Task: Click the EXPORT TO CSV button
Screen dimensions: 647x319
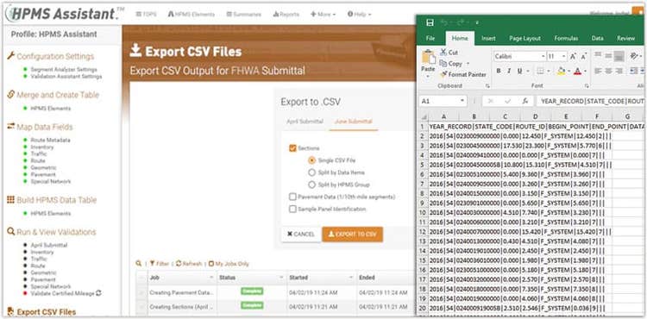Action: tap(352, 235)
